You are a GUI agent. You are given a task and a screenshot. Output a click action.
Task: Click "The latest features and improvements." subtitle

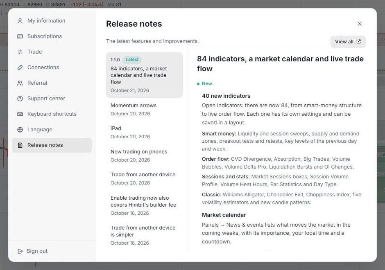[152, 41]
